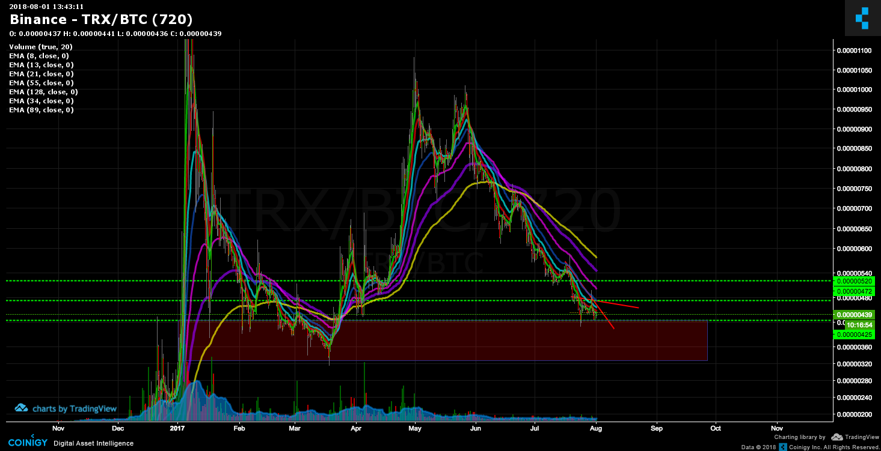
Task: Select the 'EMA (89, close, 0)' indicator label
Action: pyautogui.click(x=41, y=110)
